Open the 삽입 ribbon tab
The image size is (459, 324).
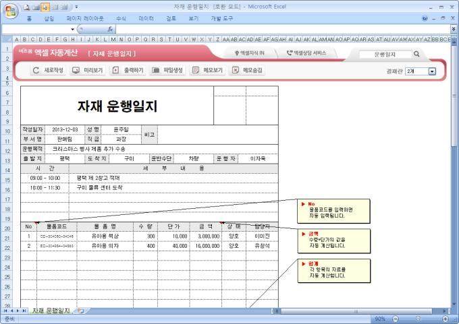click(49, 19)
